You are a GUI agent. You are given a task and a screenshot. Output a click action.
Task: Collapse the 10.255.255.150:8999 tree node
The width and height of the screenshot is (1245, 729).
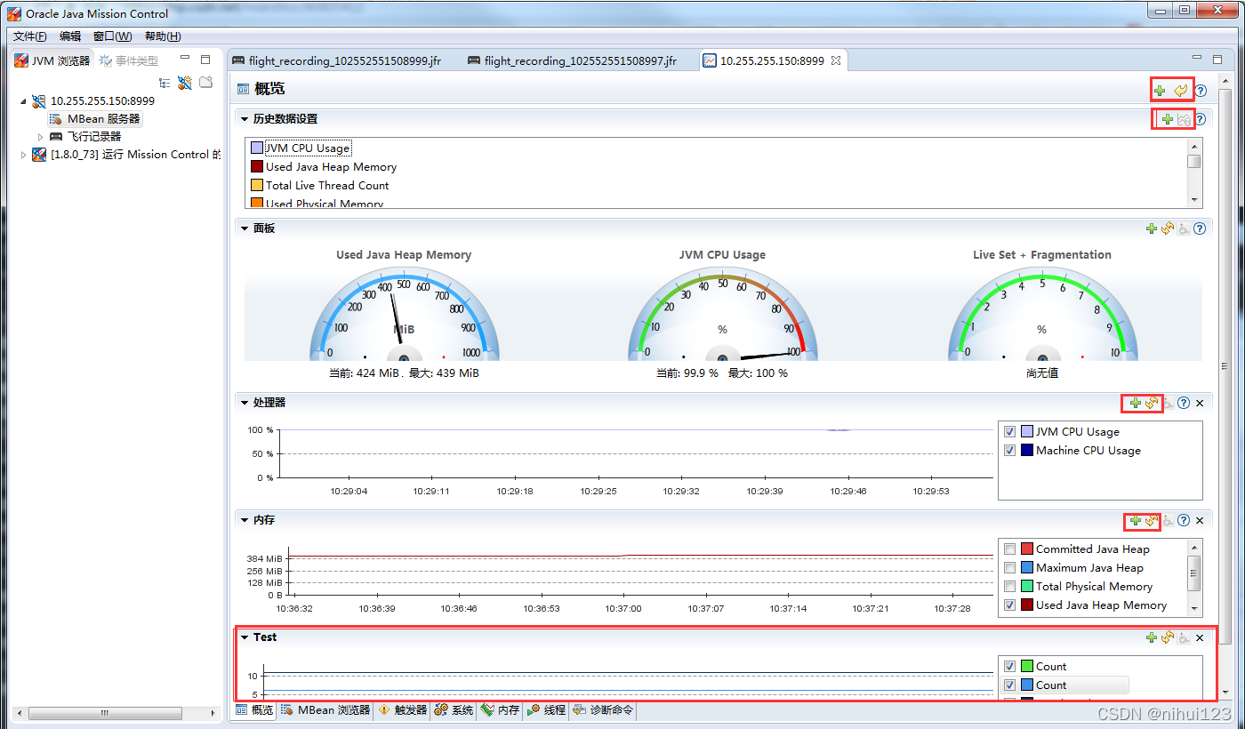(x=24, y=101)
